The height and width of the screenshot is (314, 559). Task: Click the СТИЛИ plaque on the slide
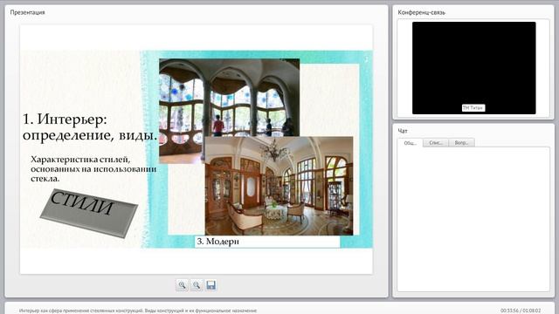[89, 213]
